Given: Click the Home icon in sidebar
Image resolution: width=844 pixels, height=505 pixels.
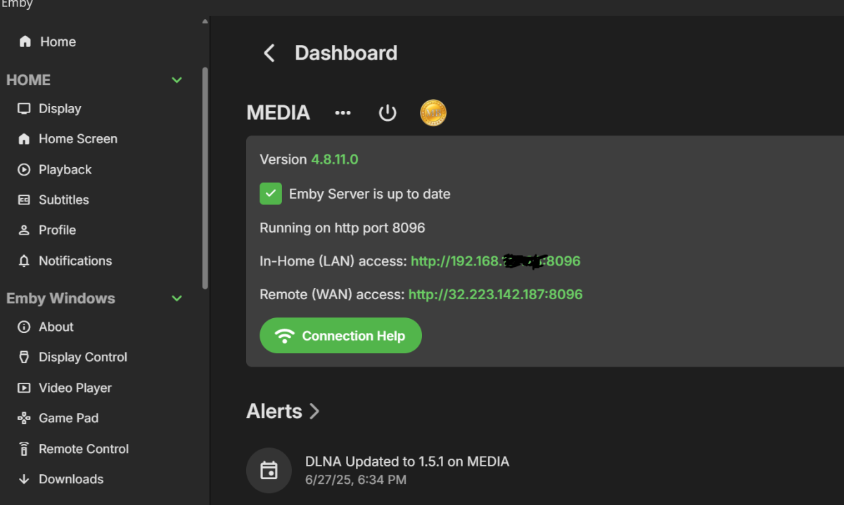Looking at the screenshot, I should tap(25, 42).
